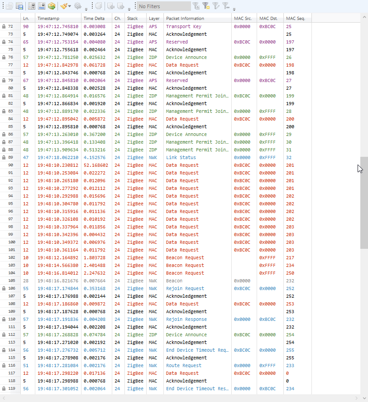Click the lock icon on row 89
This screenshot has width=368, height=402.
(4, 157)
